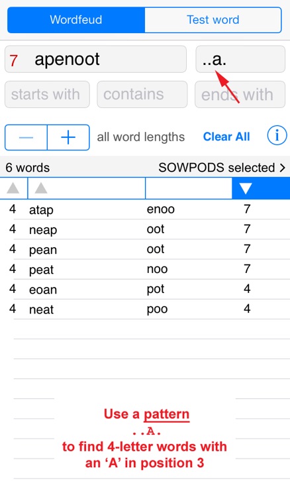Edit the pattern field showing ..a.
Viewport: 290px width, 497px height.
point(240,59)
